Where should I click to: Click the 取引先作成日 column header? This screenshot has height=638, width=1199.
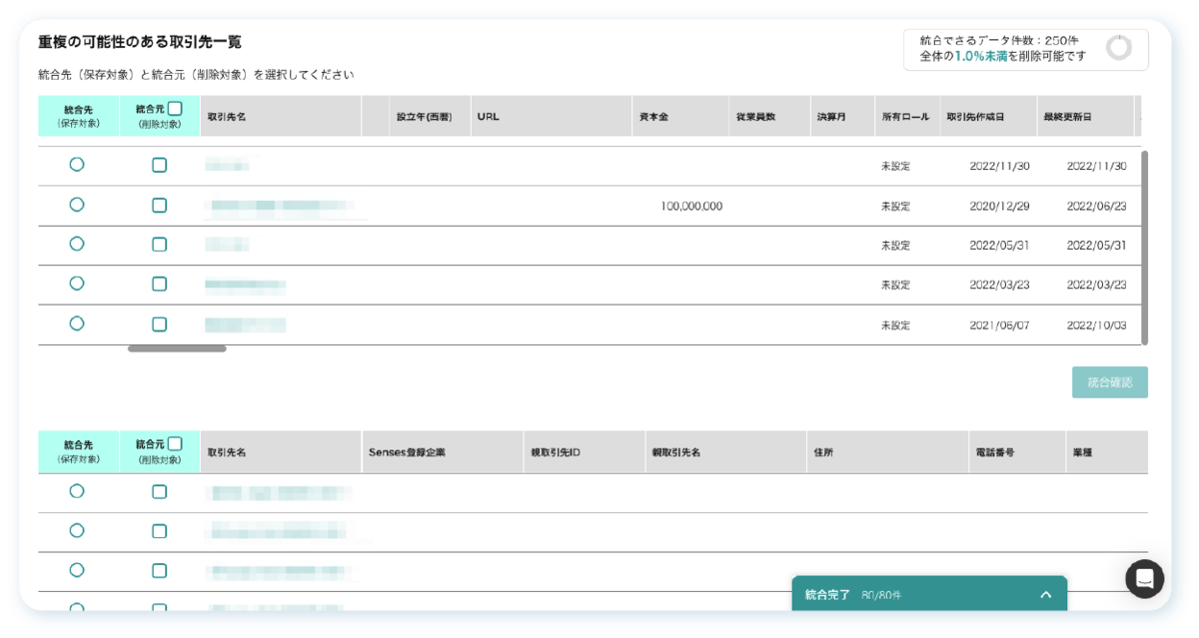pyautogui.click(x=975, y=117)
